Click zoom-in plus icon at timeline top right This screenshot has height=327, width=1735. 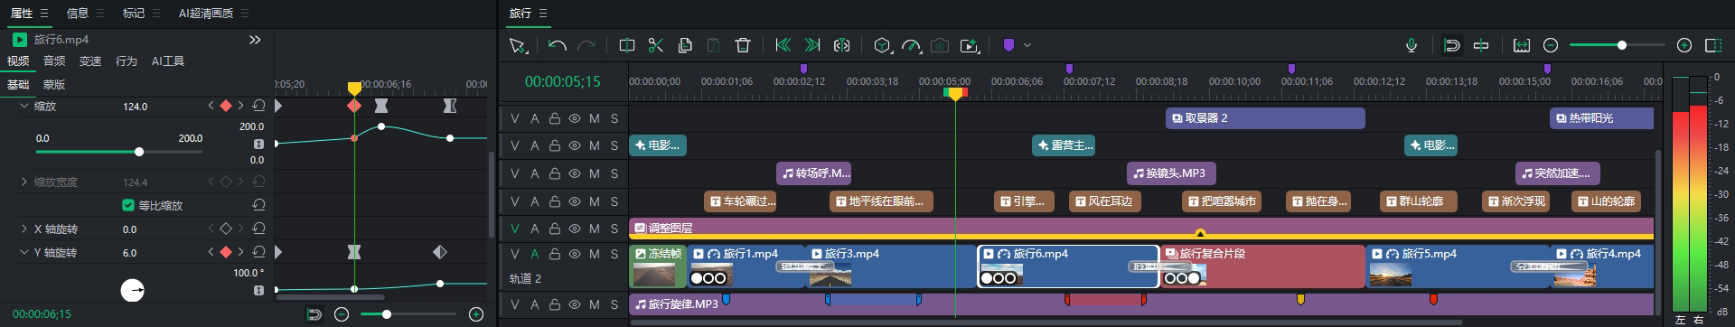click(1684, 45)
